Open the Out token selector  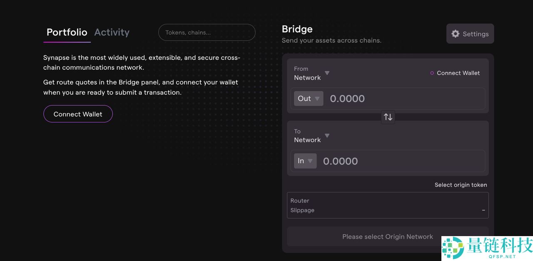tap(309, 99)
